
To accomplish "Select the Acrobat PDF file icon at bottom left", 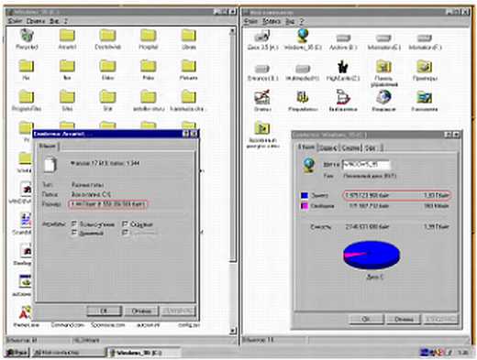I will pos(26,313).
